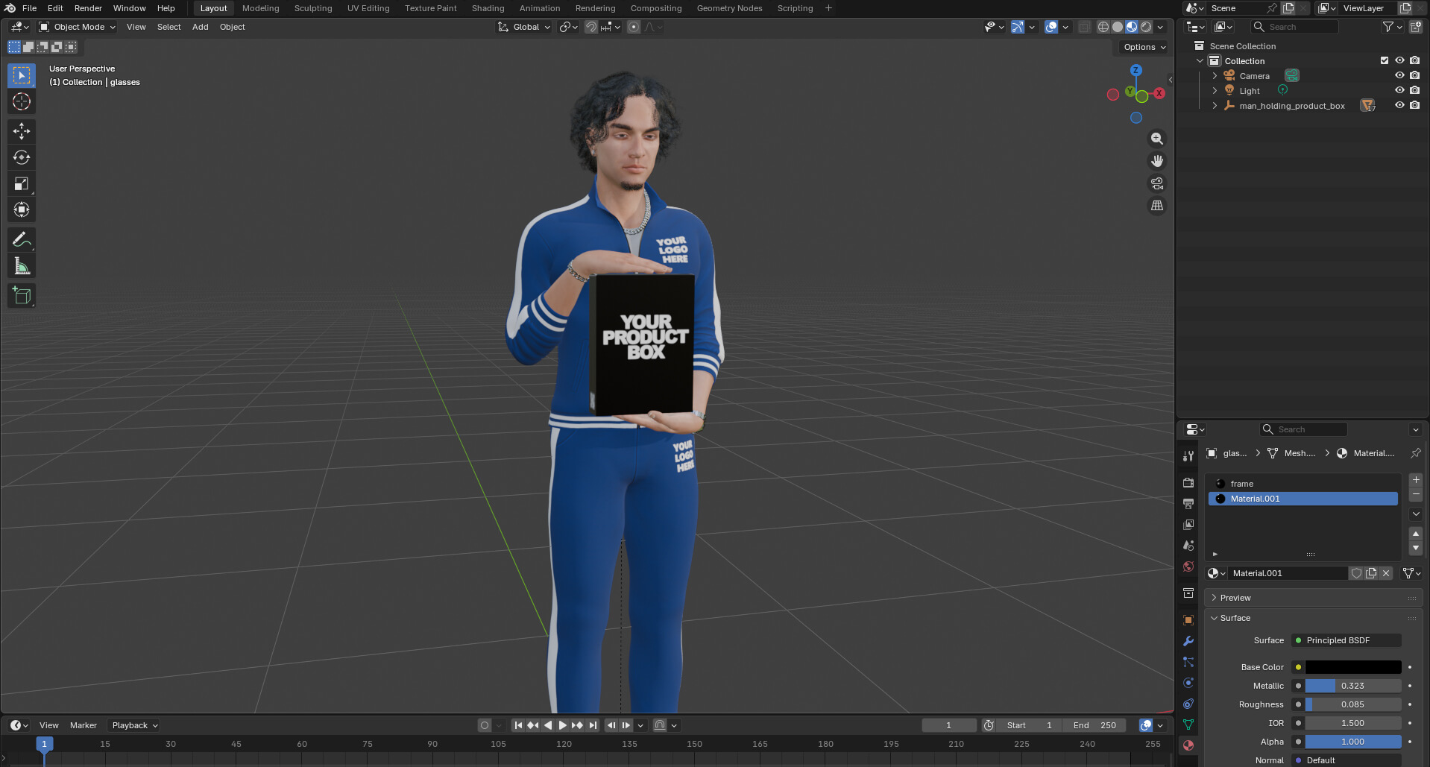Select the Annotate tool

coord(22,239)
